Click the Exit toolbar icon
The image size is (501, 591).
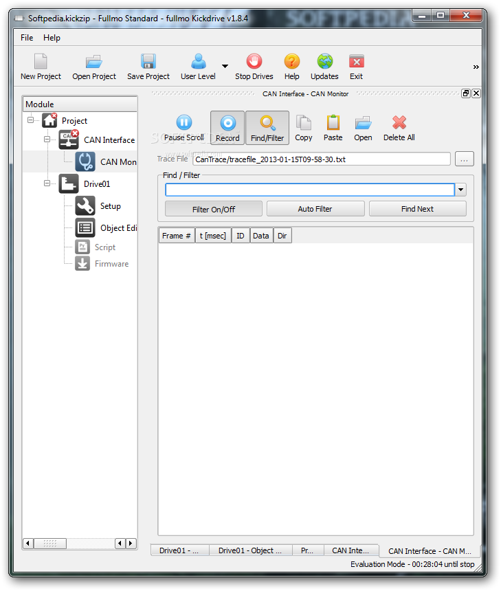click(356, 61)
